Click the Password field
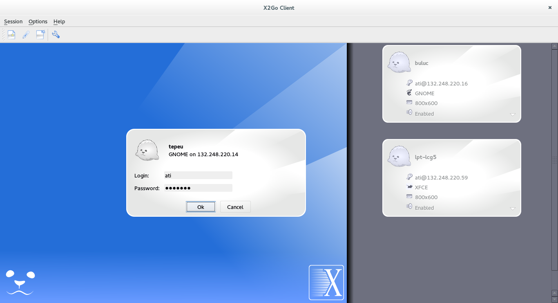 (x=198, y=188)
